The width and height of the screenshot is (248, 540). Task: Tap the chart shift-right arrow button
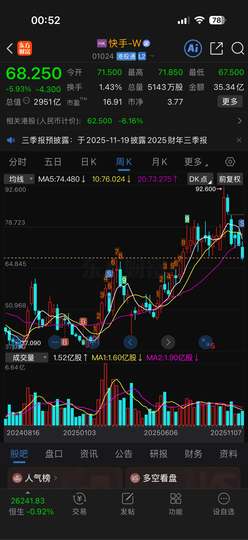(168, 342)
